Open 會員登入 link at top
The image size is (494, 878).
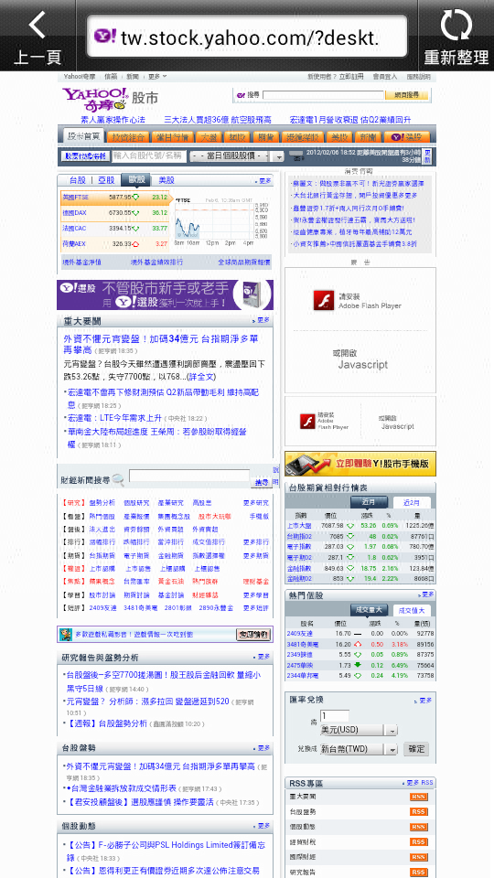coord(385,77)
